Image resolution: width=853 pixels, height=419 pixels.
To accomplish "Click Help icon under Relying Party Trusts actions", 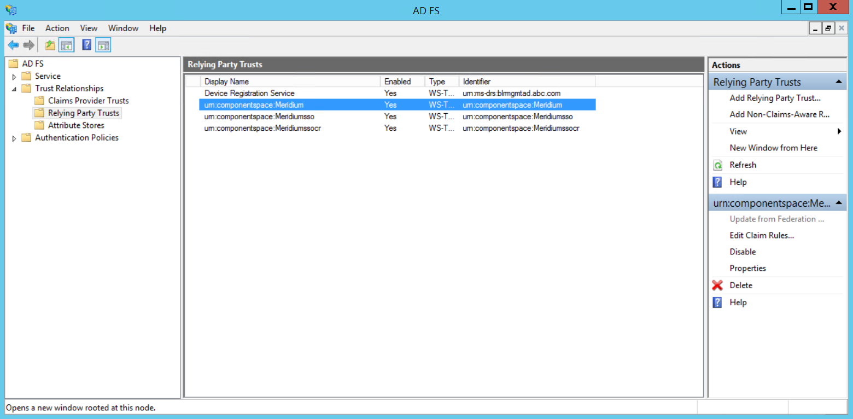I will tap(717, 182).
